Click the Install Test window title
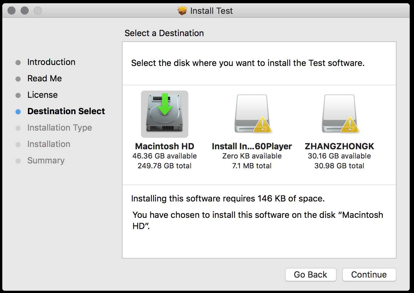 point(211,11)
